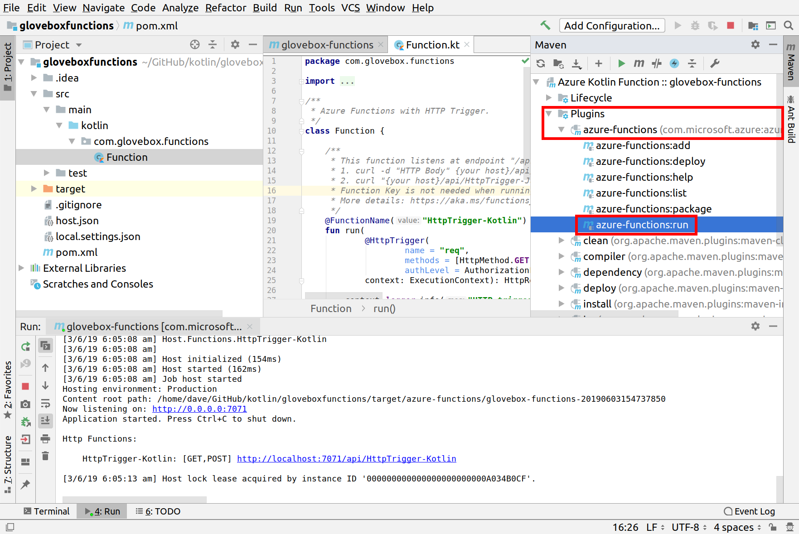The height and width of the screenshot is (534, 799).
Task: Open the VCS menu
Action: tap(350, 8)
